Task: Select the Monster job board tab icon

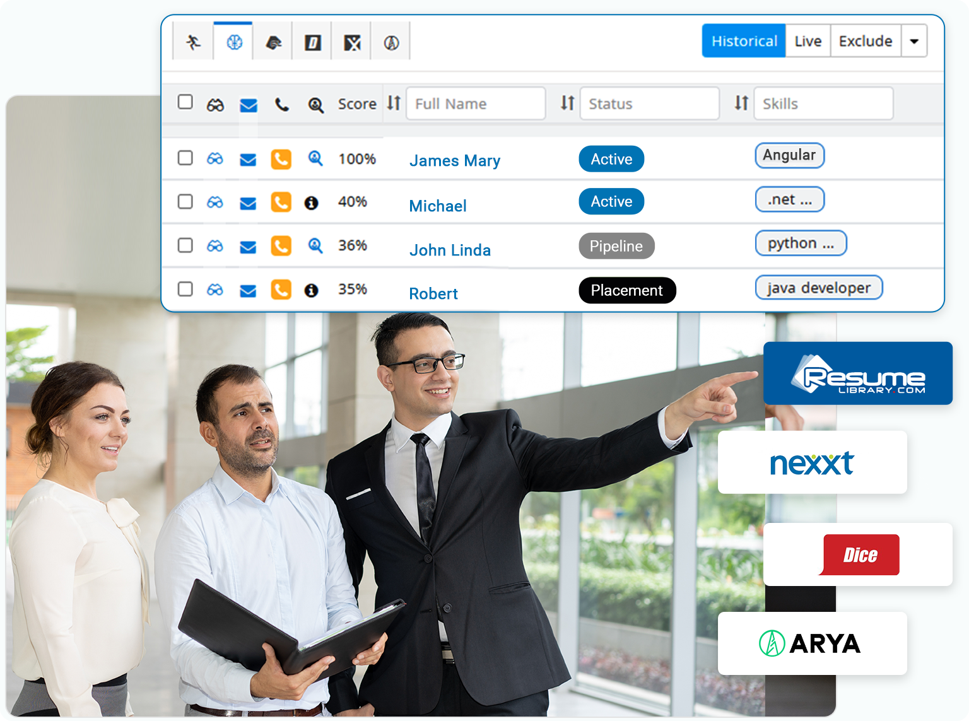Action: click(192, 40)
